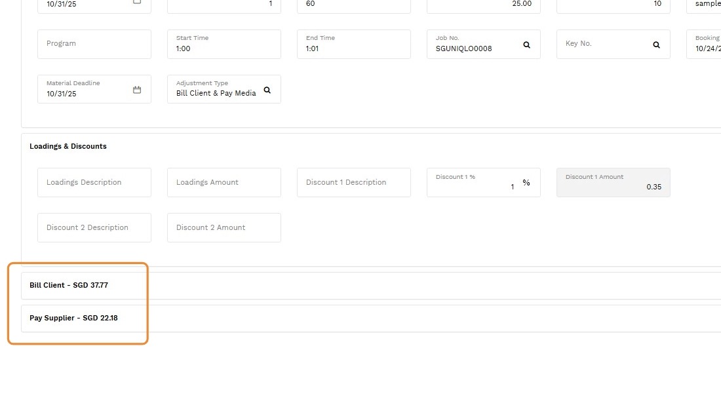The height and width of the screenshot is (403, 721).
Task: Focus the Start Time field
Action: click(x=224, y=48)
